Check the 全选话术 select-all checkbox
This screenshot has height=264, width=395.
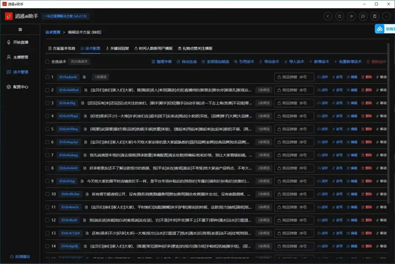click(x=47, y=61)
